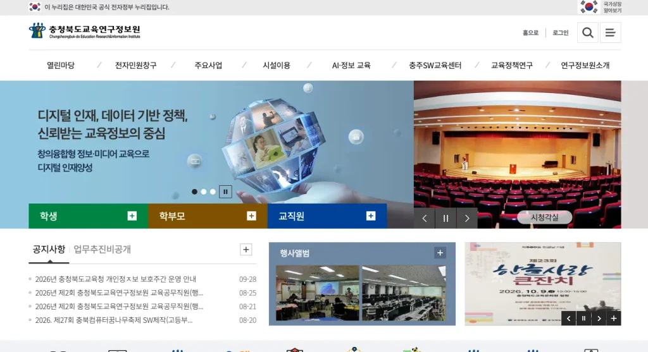The image size is (648, 352).
Task: Open AI·정보 교육 menu
Action: 351,65
